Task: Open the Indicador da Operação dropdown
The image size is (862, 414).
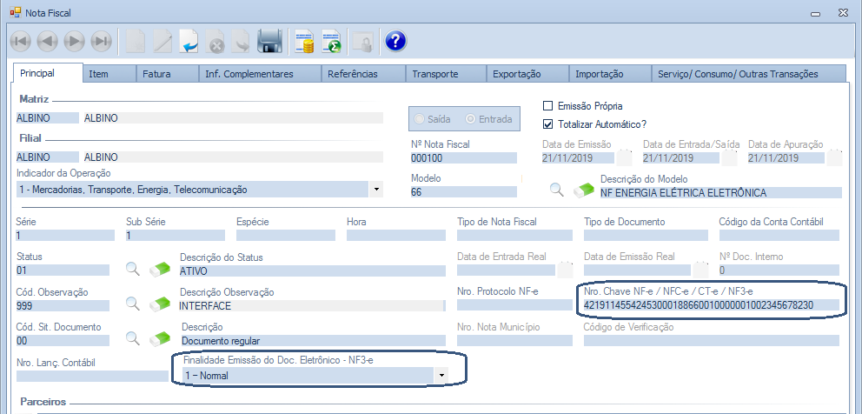Action: coord(376,190)
